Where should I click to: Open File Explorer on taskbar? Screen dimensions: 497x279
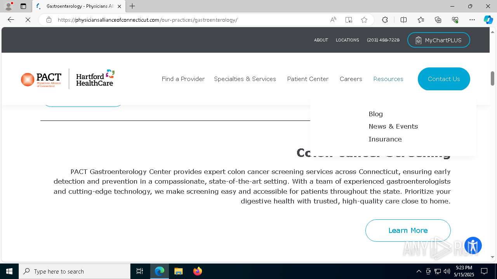(178, 271)
